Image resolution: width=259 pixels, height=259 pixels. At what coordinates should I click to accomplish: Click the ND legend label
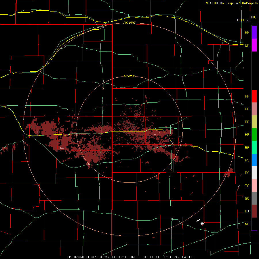coord(247,224)
